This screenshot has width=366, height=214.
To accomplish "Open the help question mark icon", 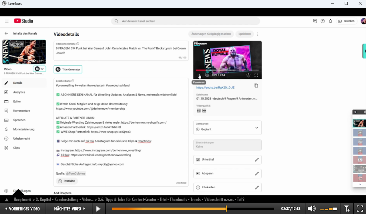I will [323, 21].
